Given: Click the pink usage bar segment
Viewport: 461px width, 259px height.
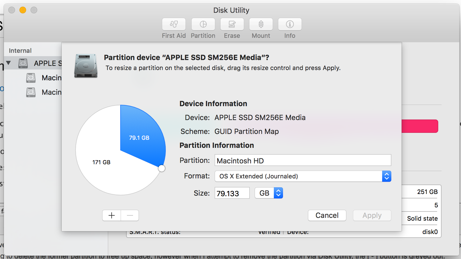Looking at the screenshot, I should [420, 126].
